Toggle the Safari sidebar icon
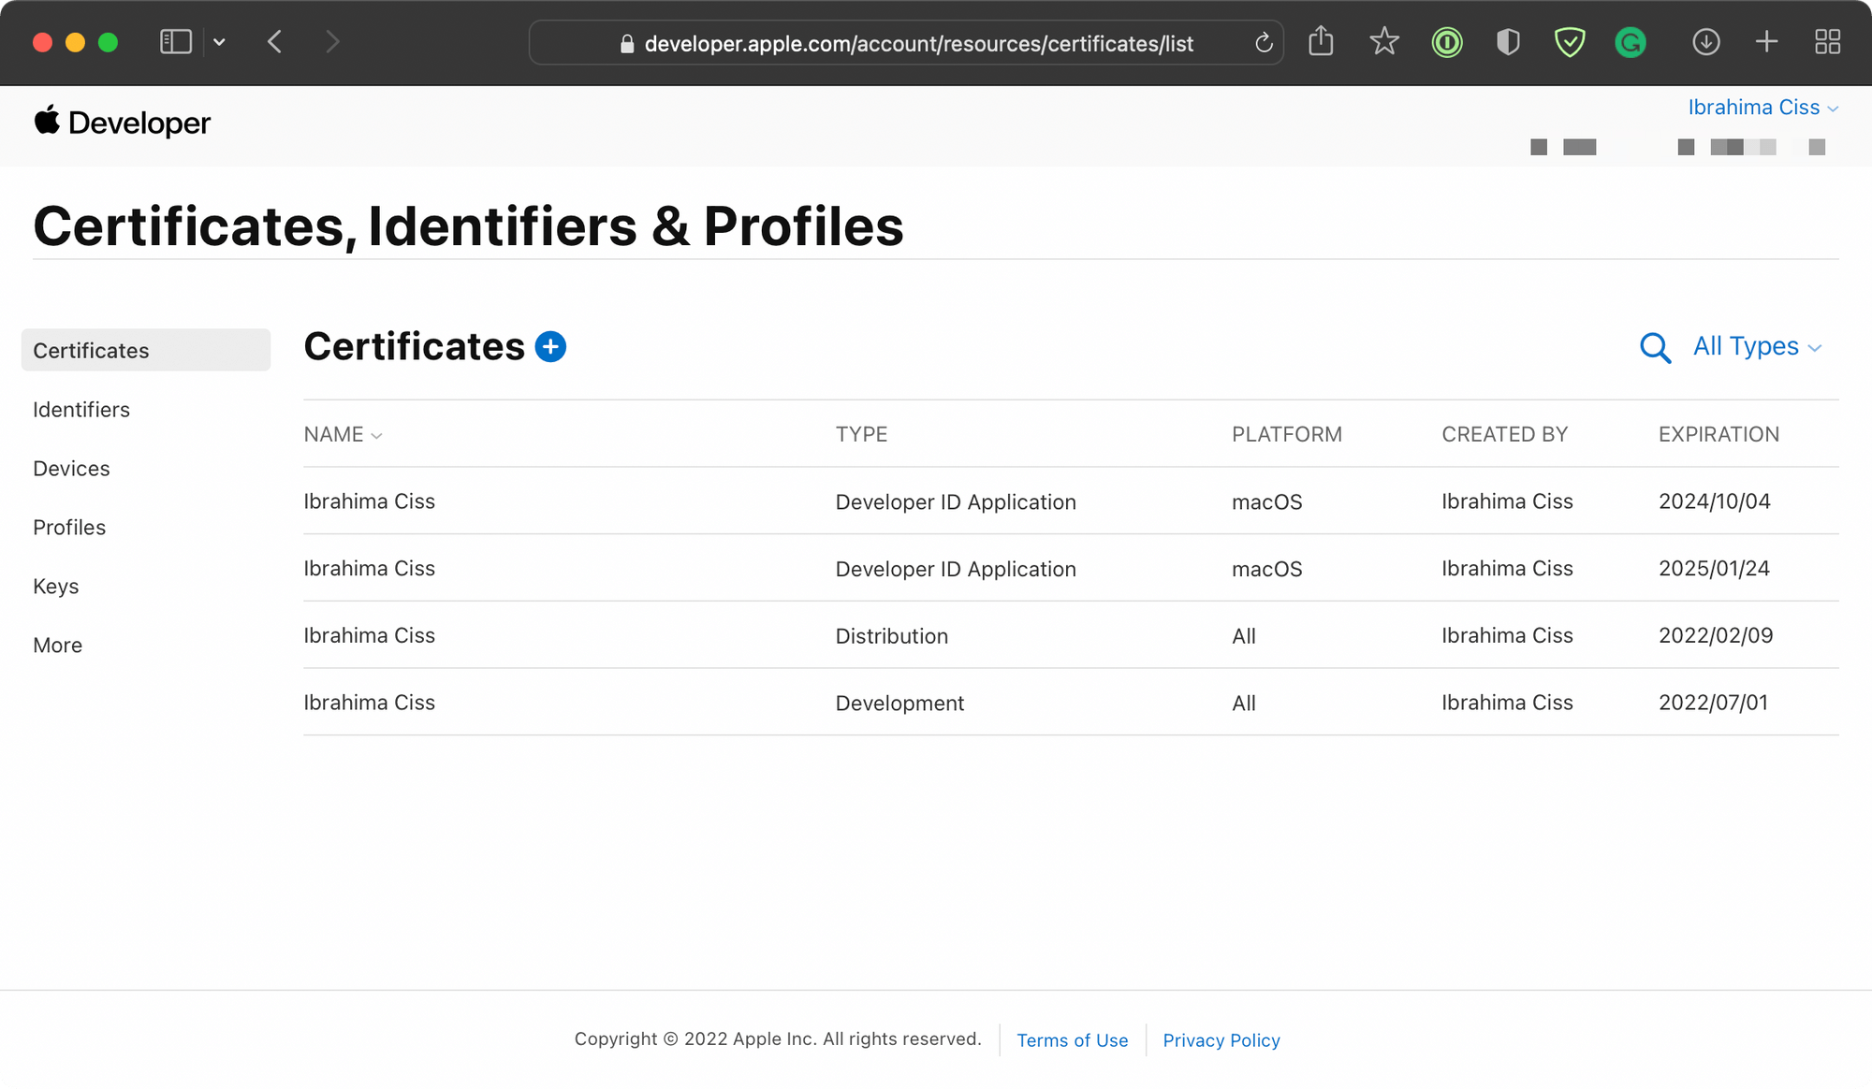This screenshot has height=1089, width=1872. click(x=176, y=42)
